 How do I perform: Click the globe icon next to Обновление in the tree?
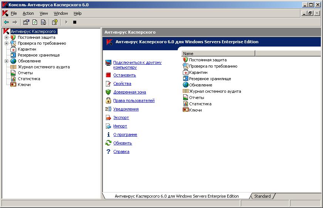point(13,61)
